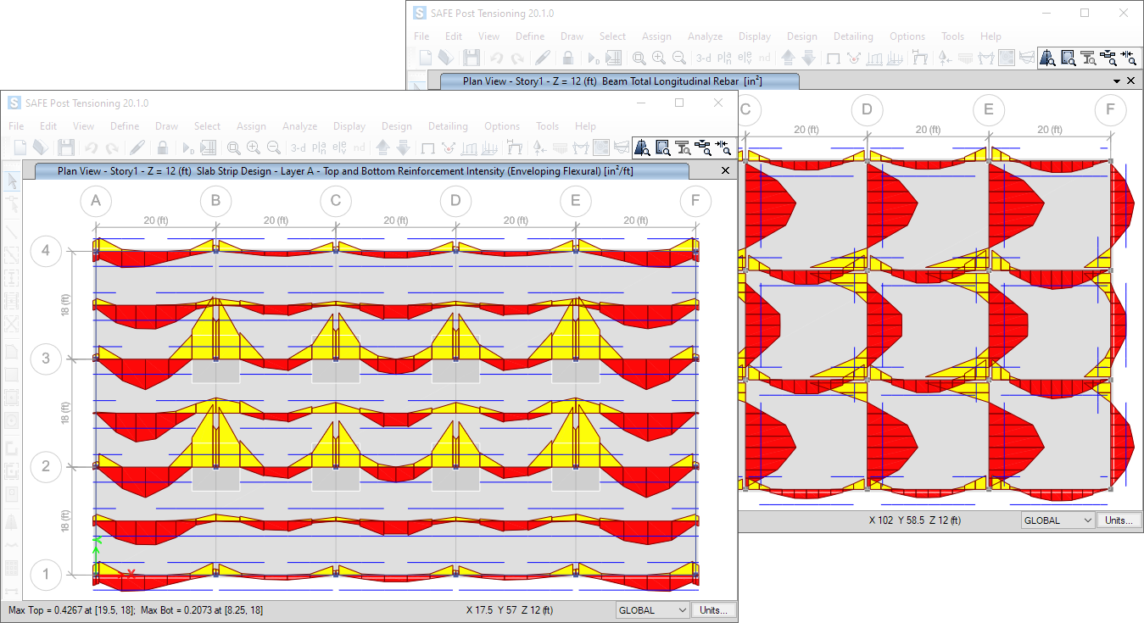Click Zoom Out icon in rear window toolbar
Image resolution: width=1144 pixels, height=623 pixels.
click(679, 58)
